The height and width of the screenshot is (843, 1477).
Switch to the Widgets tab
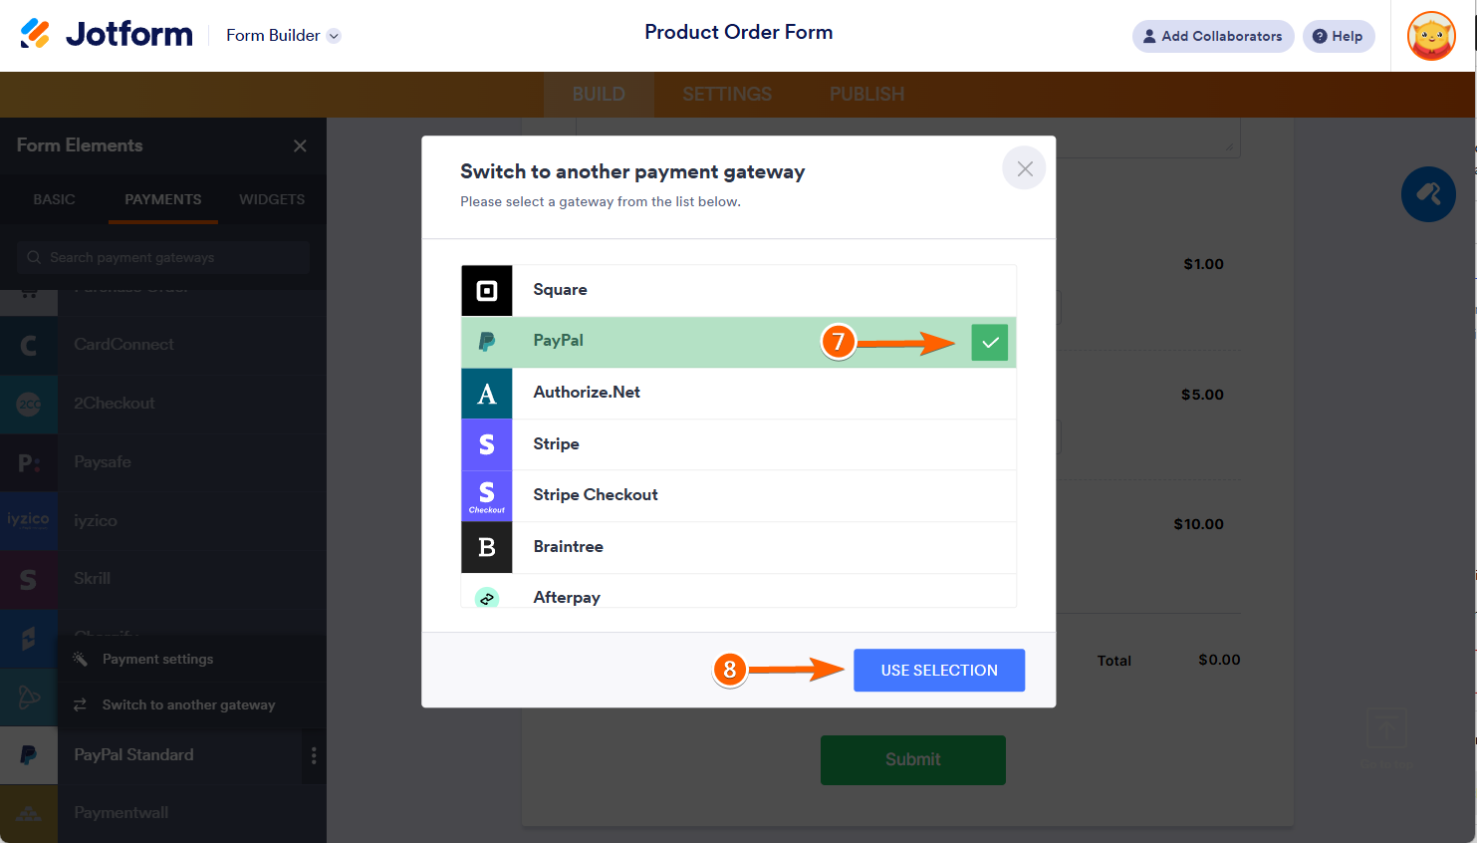pyautogui.click(x=272, y=199)
